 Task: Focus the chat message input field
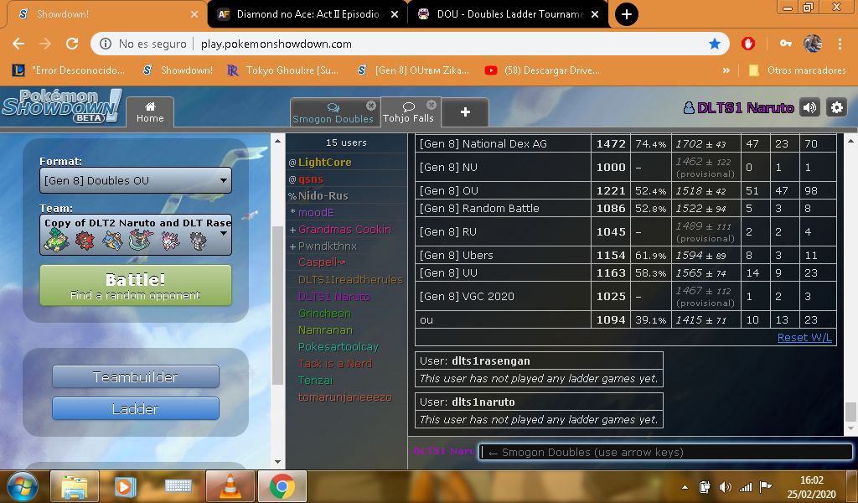tap(665, 452)
